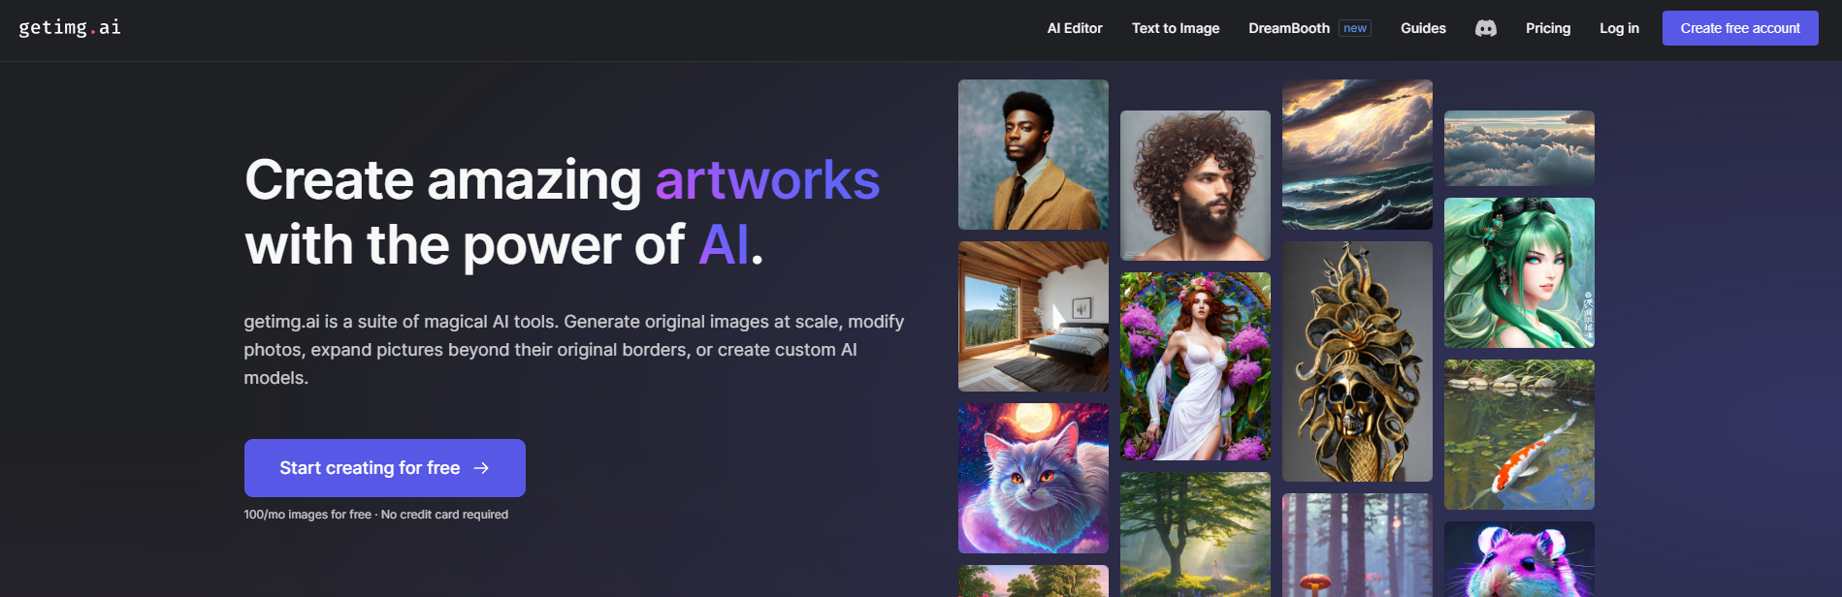View the Pricing page
Viewport: 1842px width, 597px height.
click(1548, 28)
